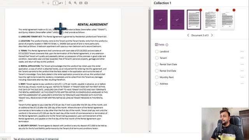Viewport: 249px width, 140px height.
Task: Open Fields info icon
Action: [167, 45]
